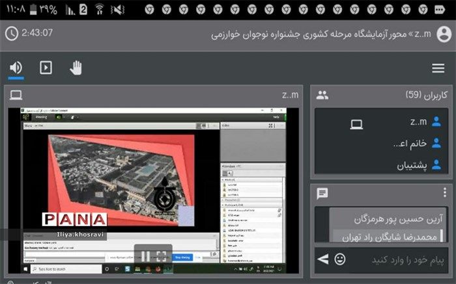Click the users group icon
The width and height of the screenshot is (456, 284).
322,96
